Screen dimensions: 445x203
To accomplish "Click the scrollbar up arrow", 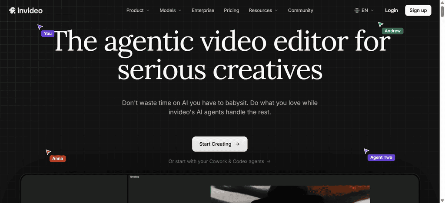I will (442, 2).
